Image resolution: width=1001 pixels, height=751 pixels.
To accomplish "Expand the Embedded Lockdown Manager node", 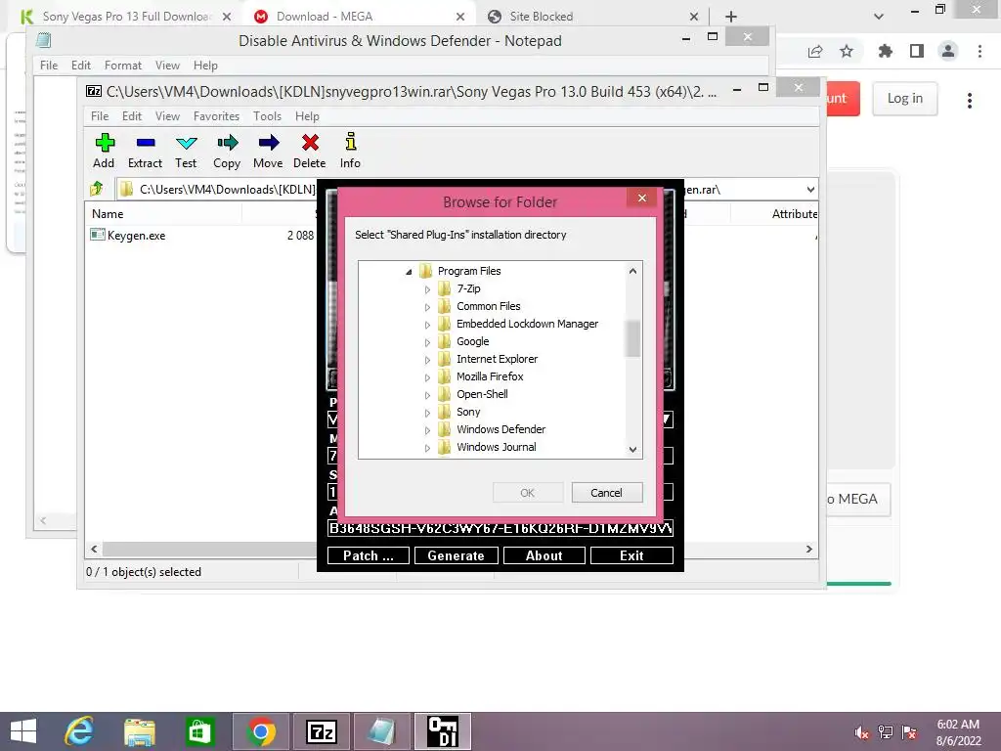I will click(x=428, y=325).
